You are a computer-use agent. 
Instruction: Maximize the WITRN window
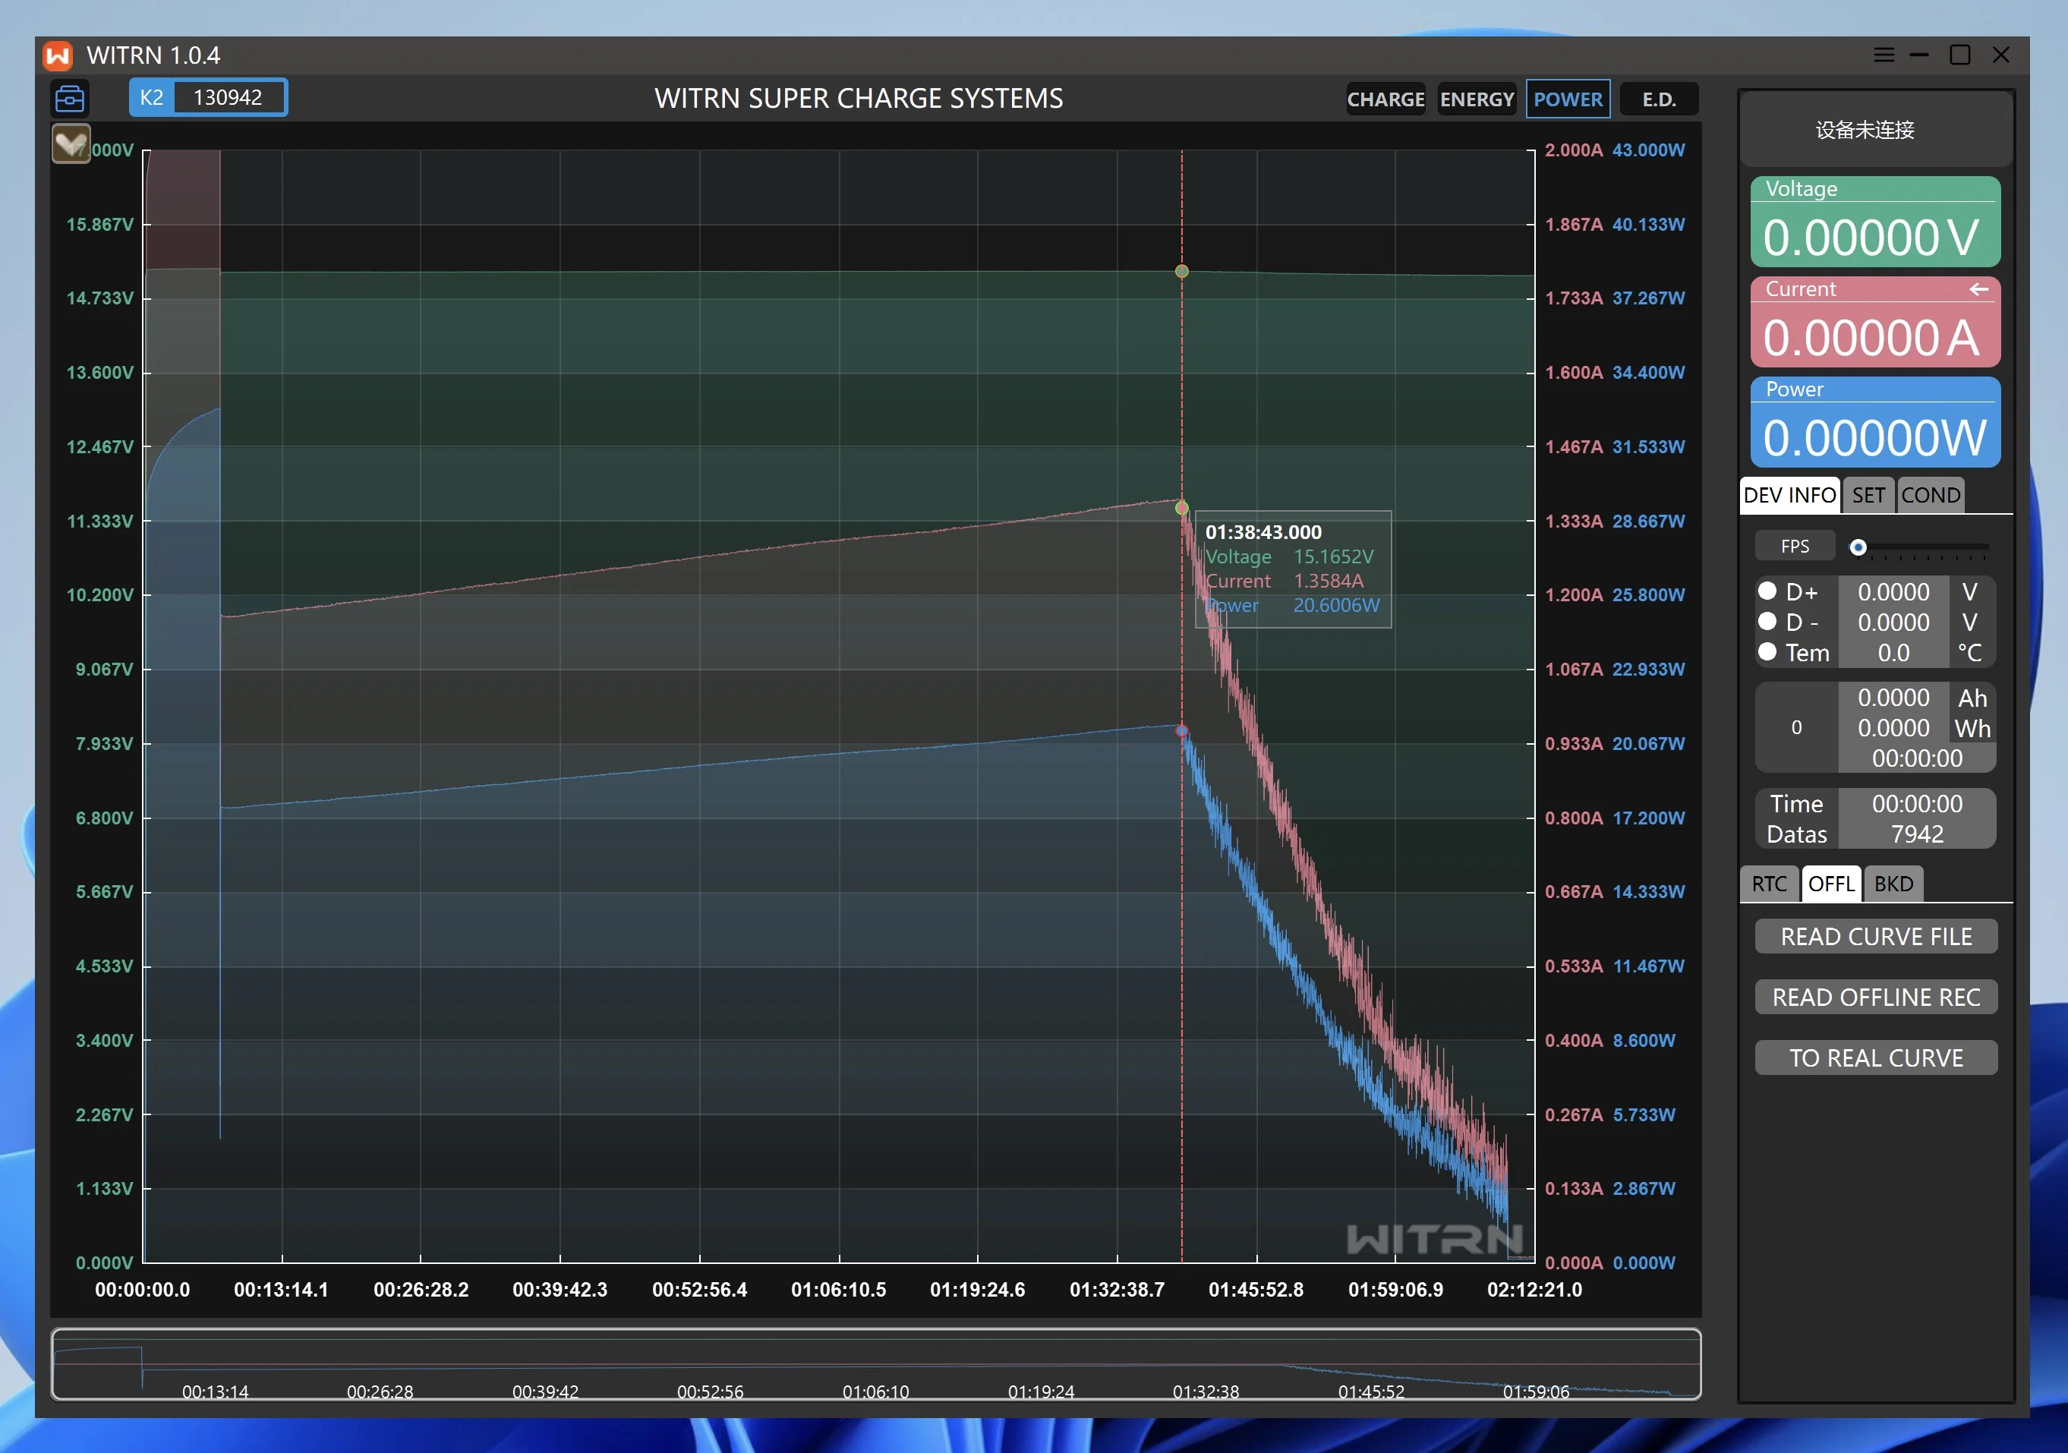click(1960, 55)
